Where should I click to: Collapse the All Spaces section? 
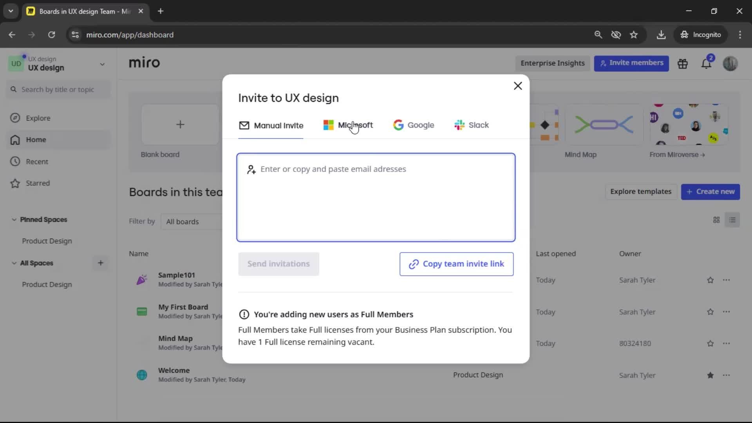click(x=14, y=263)
